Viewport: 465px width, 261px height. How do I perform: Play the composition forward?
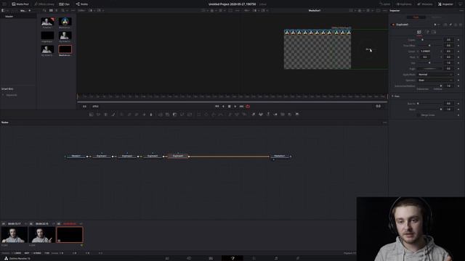(x=235, y=107)
